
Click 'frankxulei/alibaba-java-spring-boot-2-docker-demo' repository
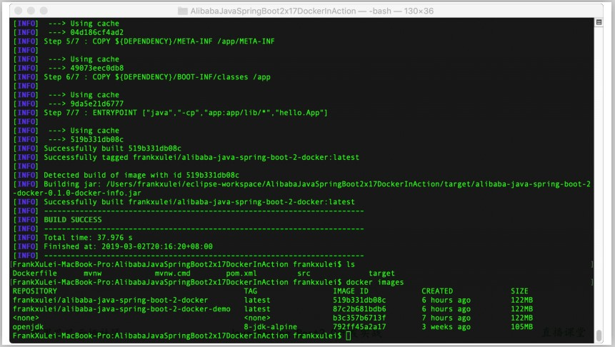pos(121,309)
